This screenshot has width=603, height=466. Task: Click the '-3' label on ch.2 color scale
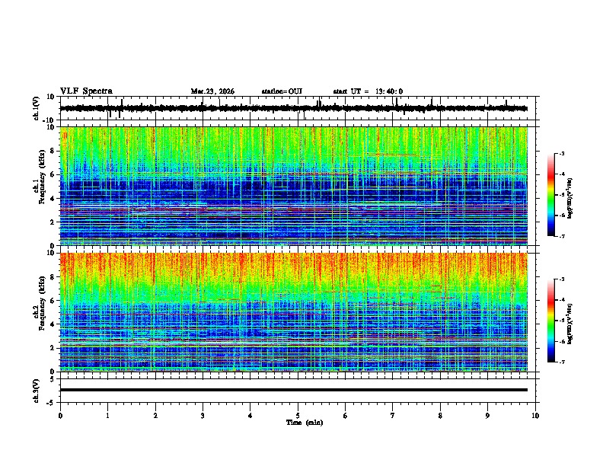(562, 279)
